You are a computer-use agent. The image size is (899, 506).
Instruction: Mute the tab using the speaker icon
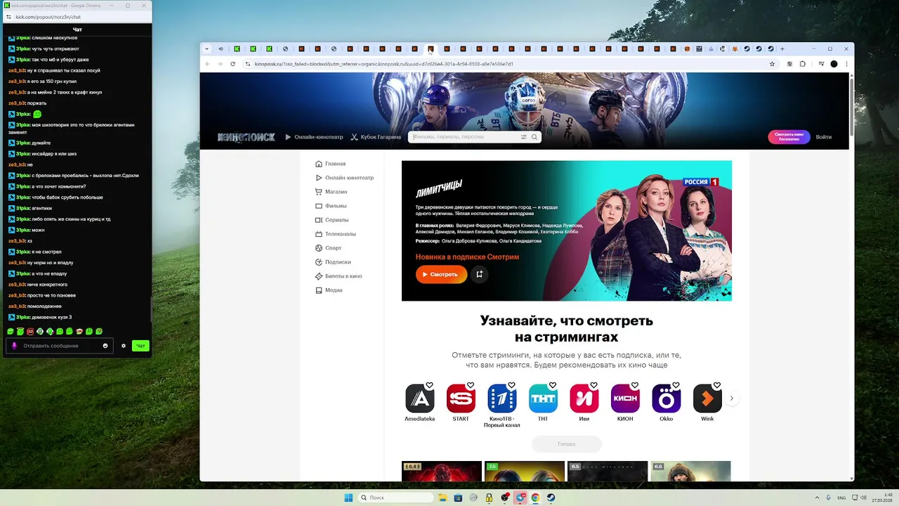point(221,49)
